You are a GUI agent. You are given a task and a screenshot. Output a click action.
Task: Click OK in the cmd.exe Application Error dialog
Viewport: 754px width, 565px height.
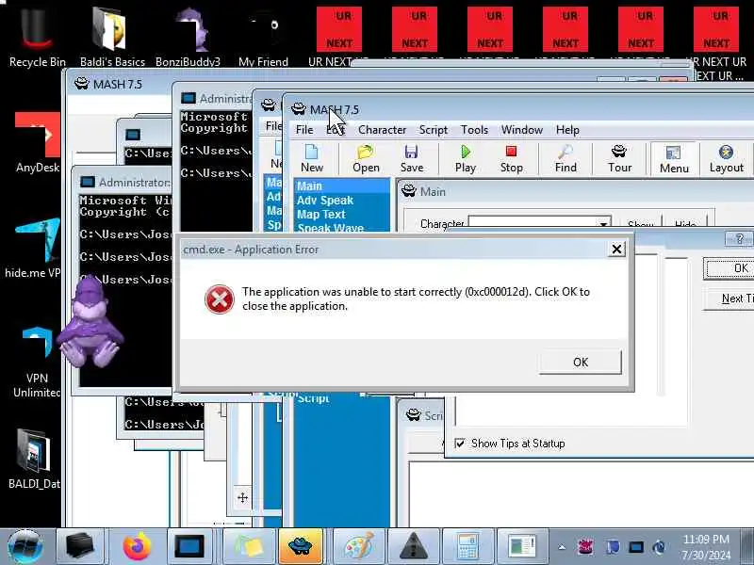(x=581, y=362)
